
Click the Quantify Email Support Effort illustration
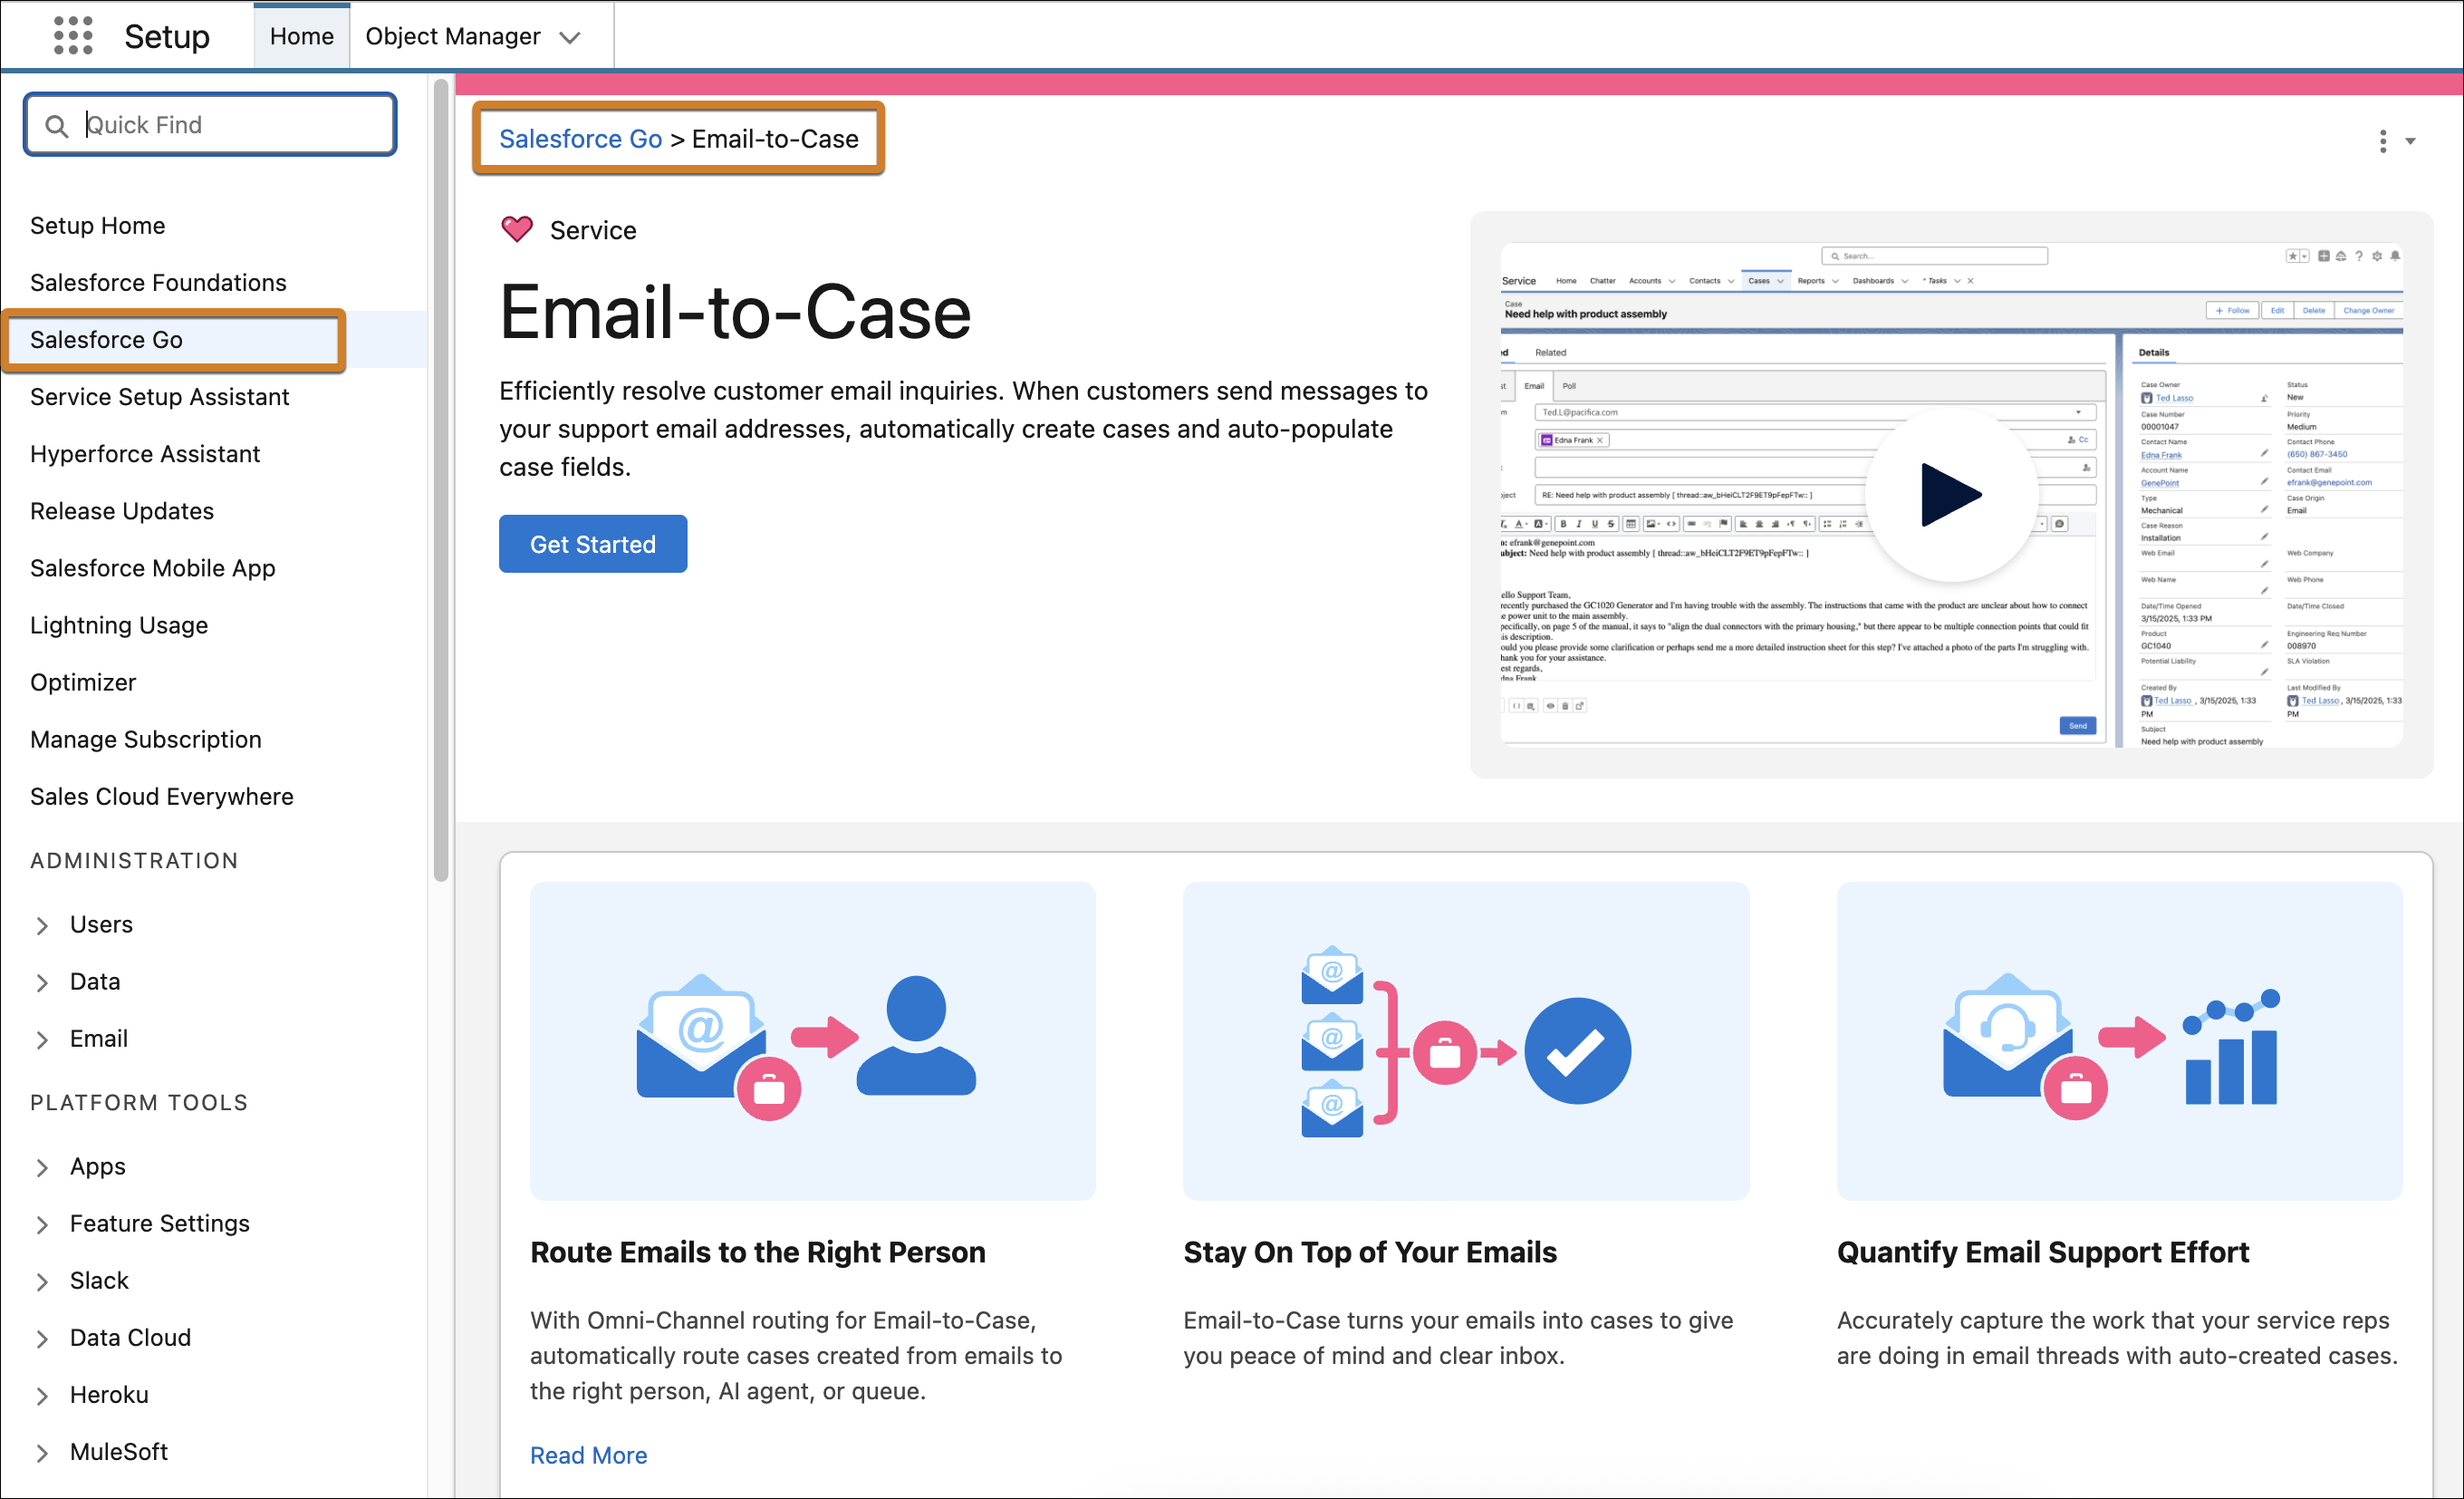2119,1040
